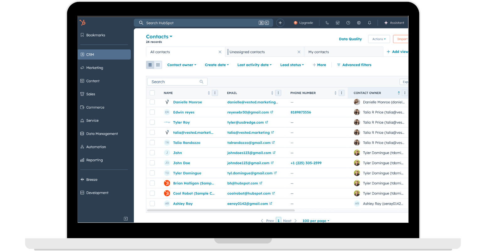
Task: Tick the select-all header checkbox
Action: pyautogui.click(x=152, y=93)
